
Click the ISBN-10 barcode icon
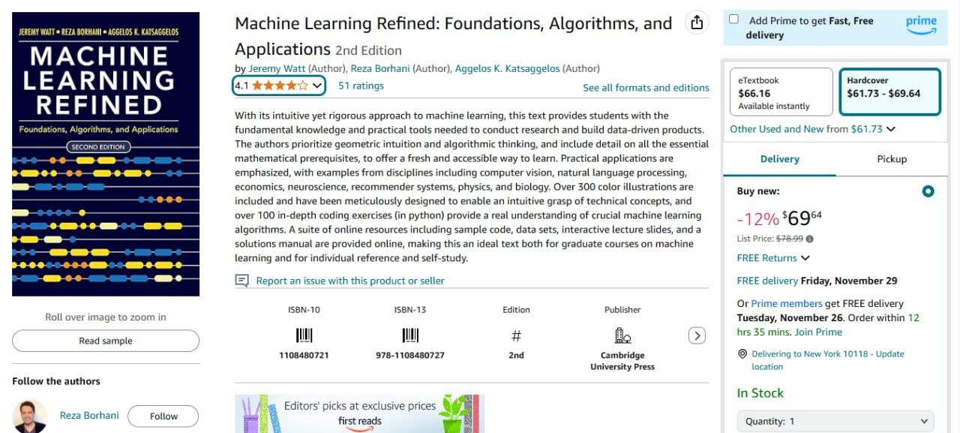[304, 335]
